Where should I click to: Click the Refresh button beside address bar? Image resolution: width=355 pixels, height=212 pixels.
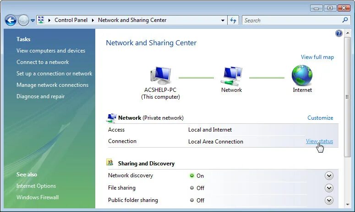[233, 20]
